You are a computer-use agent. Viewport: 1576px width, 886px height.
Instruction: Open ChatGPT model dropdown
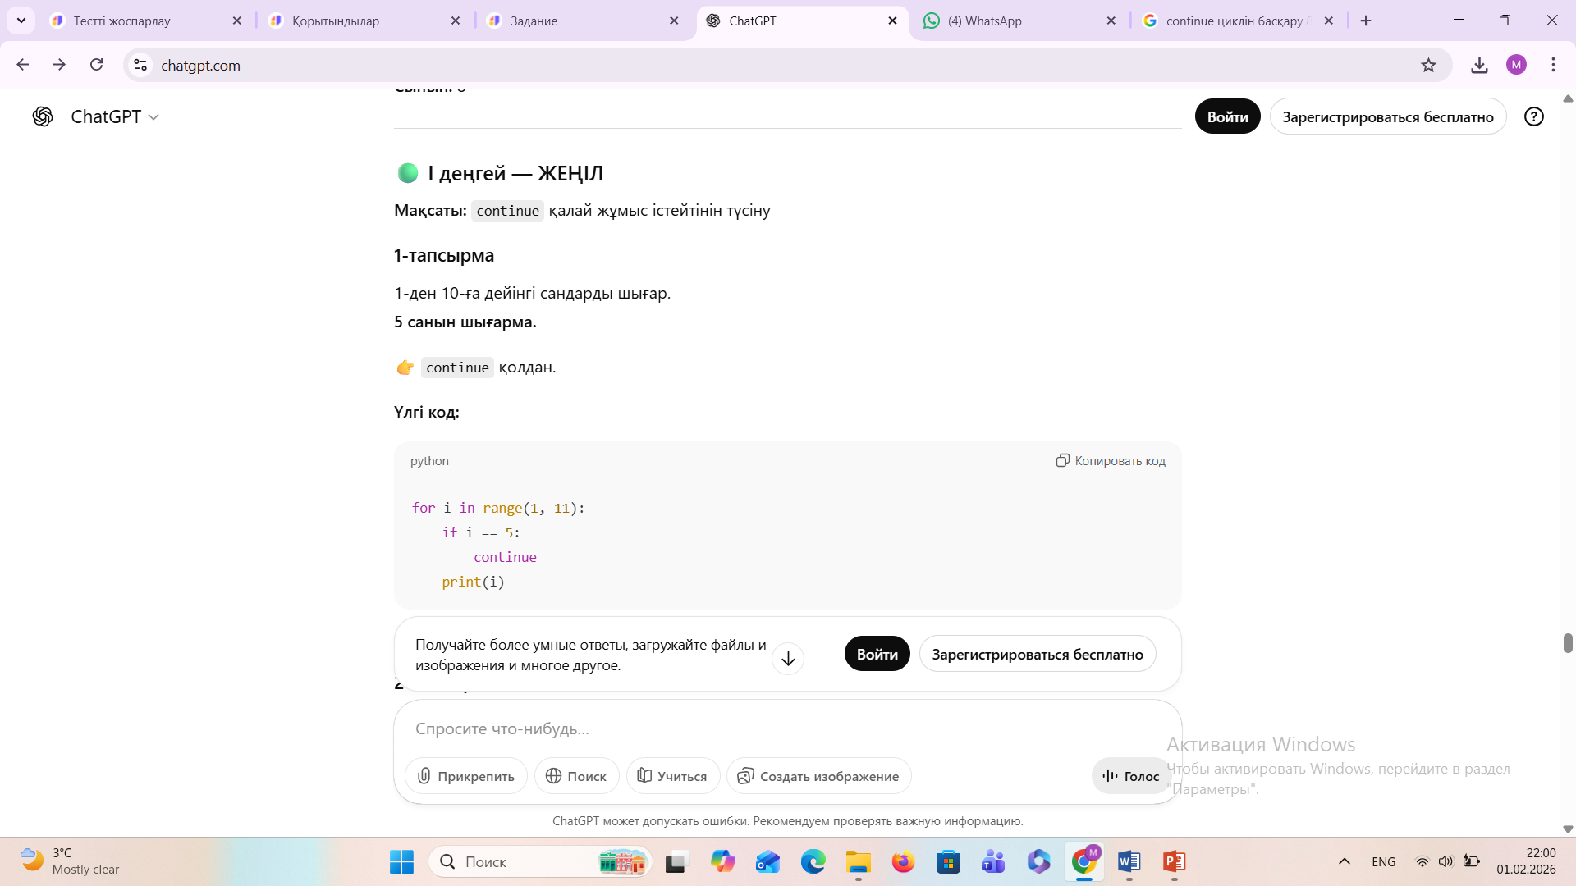[x=115, y=116]
